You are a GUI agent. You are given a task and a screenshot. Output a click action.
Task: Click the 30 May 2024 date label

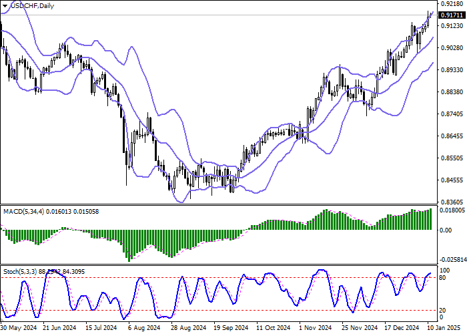tap(18, 329)
